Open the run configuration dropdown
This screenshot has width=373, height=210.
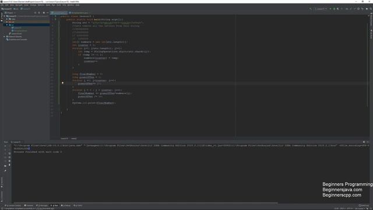321,9
